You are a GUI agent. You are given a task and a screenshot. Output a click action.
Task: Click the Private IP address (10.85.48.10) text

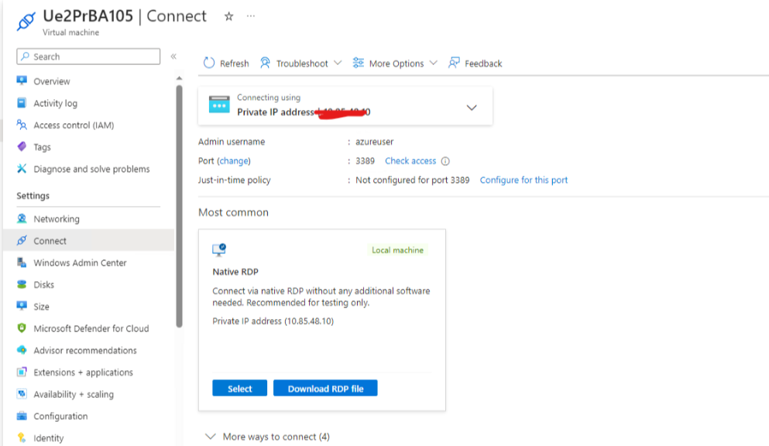(x=273, y=321)
